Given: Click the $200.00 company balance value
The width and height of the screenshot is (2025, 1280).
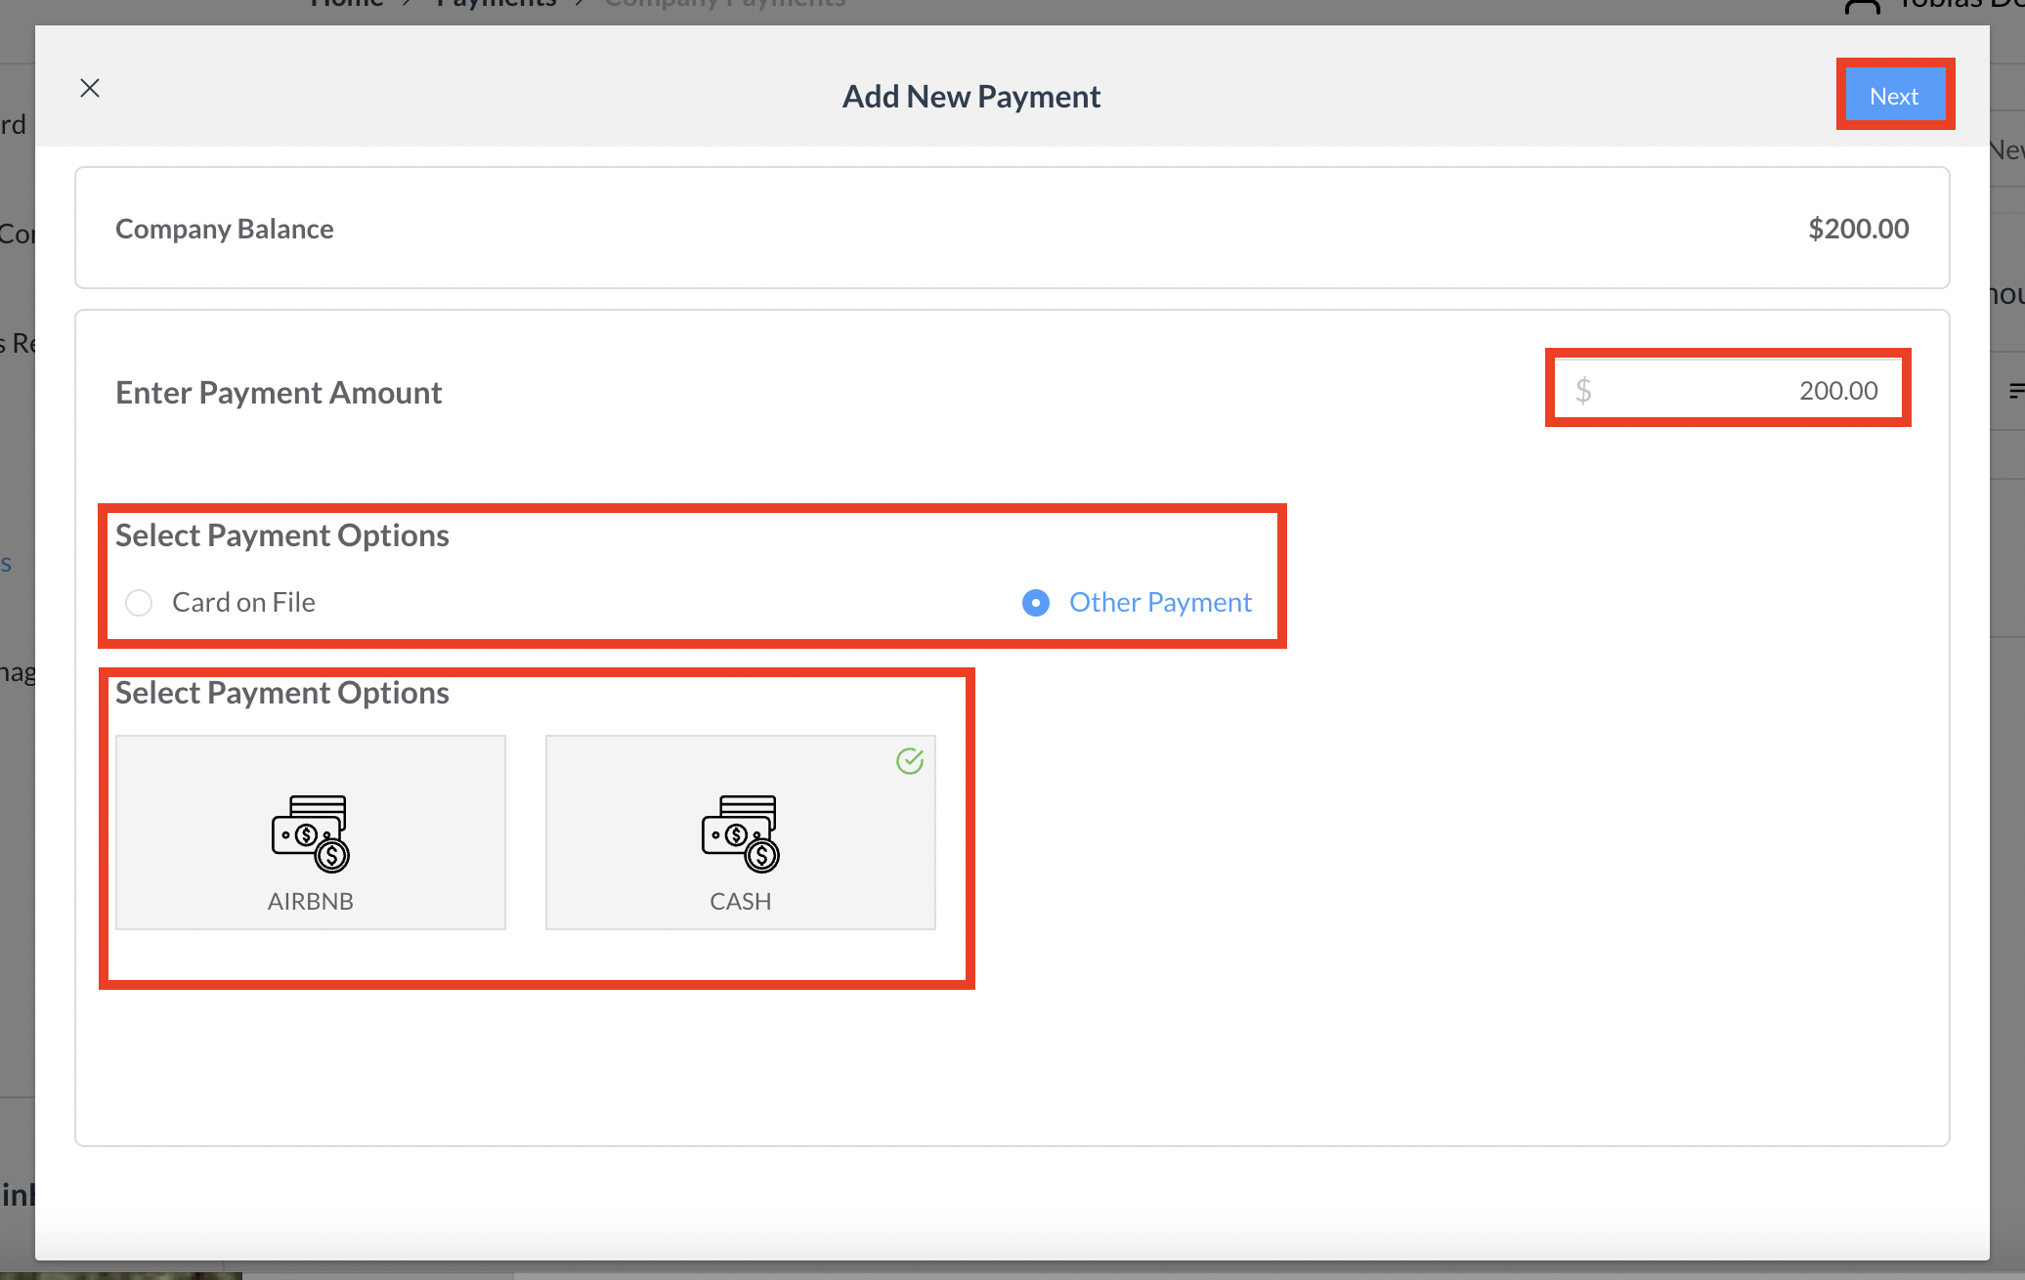Looking at the screenshot, I should (1858, 229).
